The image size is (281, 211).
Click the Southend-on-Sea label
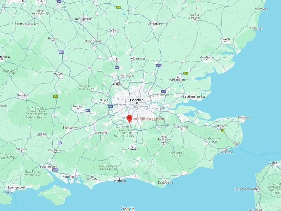[194, 97]
